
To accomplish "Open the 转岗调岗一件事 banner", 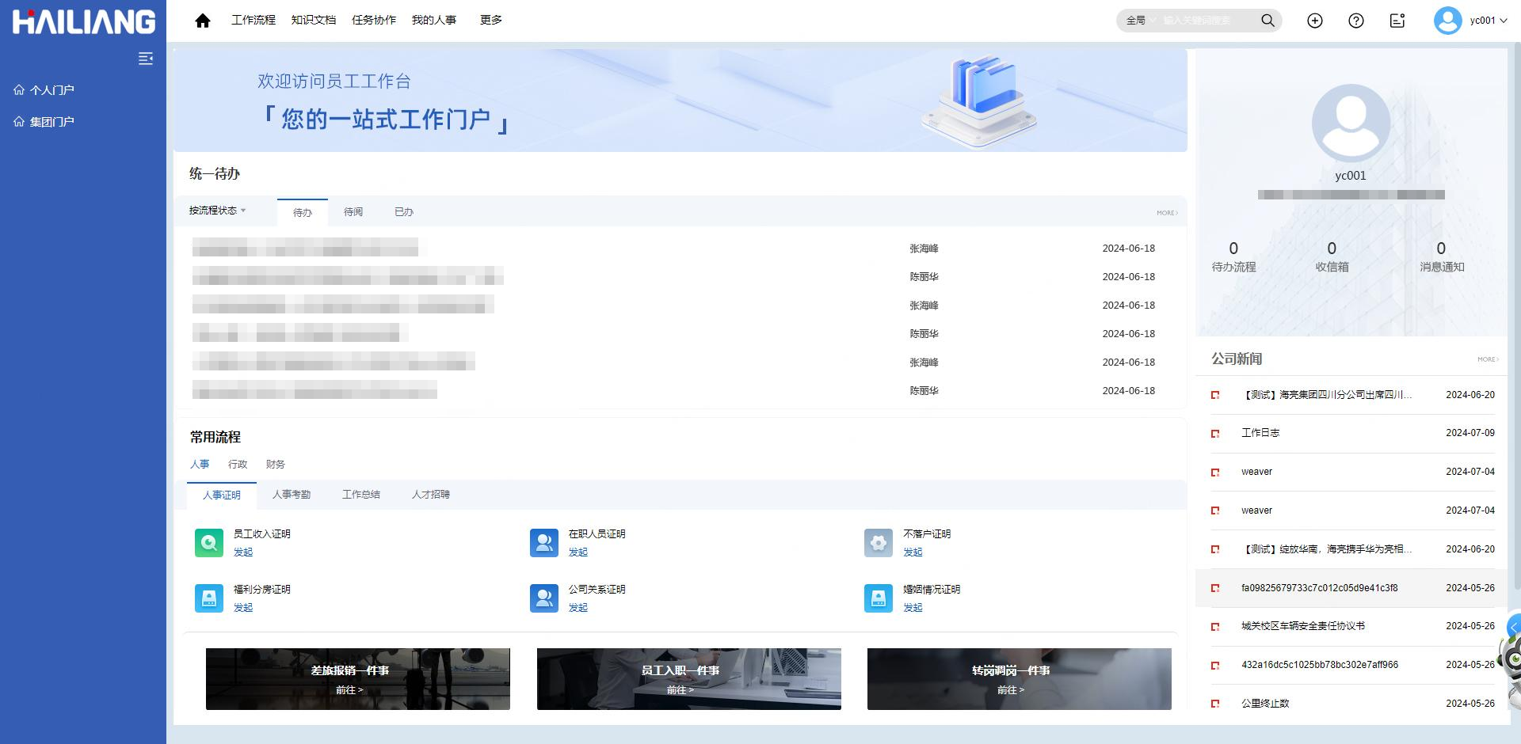I will click(1020, 679).
